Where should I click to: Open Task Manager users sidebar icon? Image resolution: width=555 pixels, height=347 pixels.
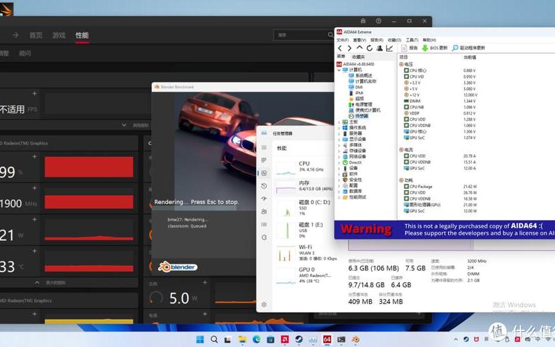click(x=264, y=212)
